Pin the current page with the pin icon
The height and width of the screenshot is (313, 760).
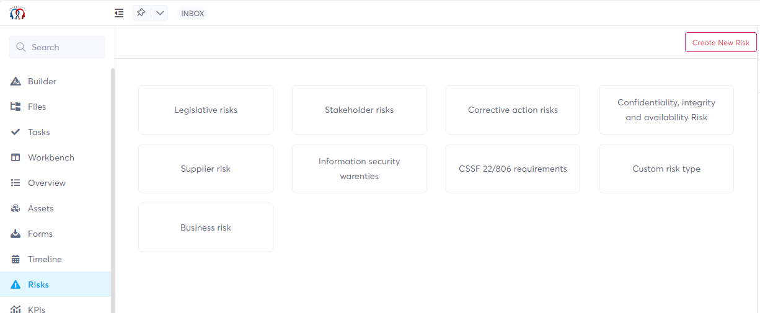141,13
